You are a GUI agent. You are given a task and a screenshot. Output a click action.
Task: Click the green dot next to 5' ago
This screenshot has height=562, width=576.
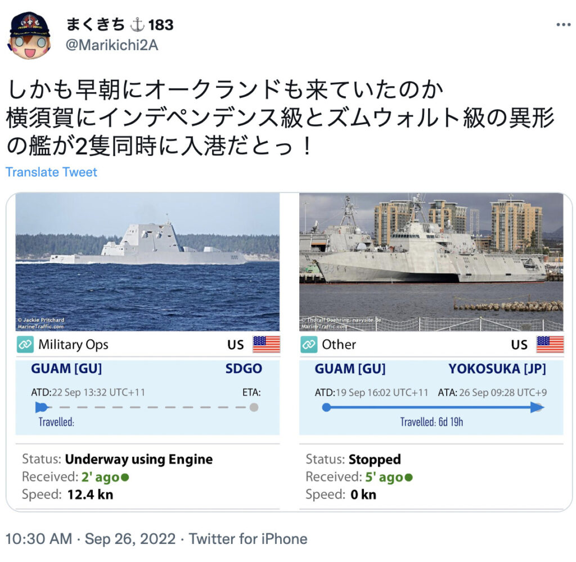[408, 477]
